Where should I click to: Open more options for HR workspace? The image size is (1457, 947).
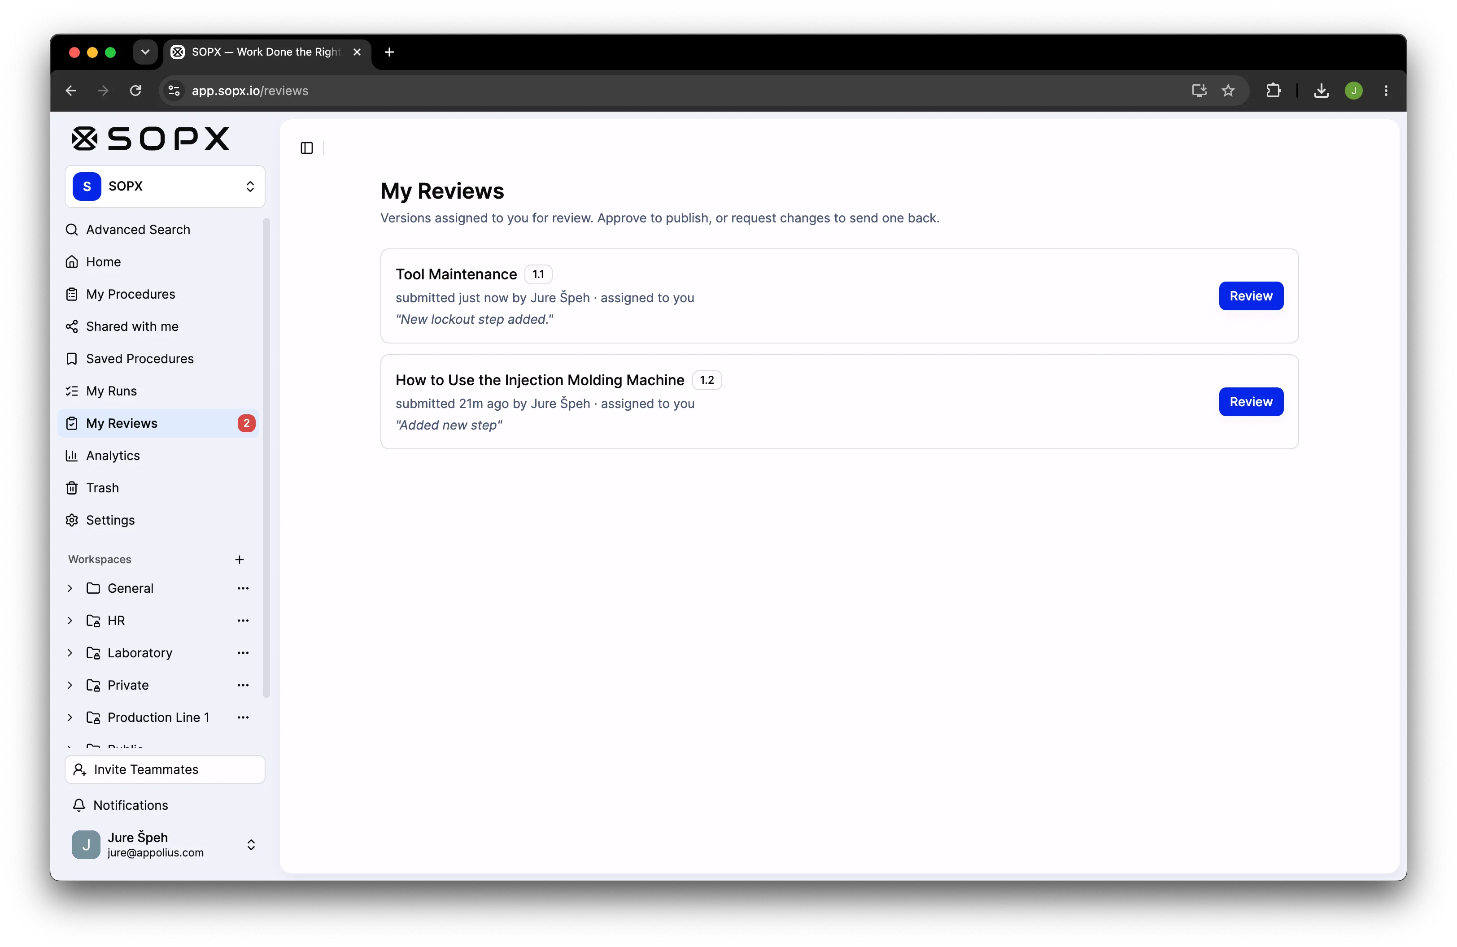243,621
